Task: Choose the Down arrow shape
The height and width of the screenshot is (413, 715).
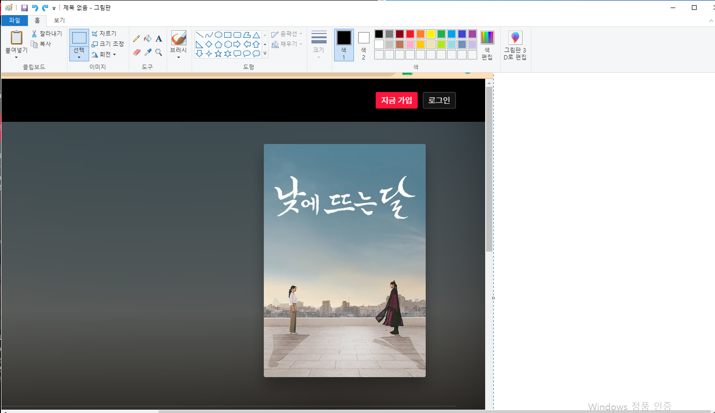Action: coord(199,54)
